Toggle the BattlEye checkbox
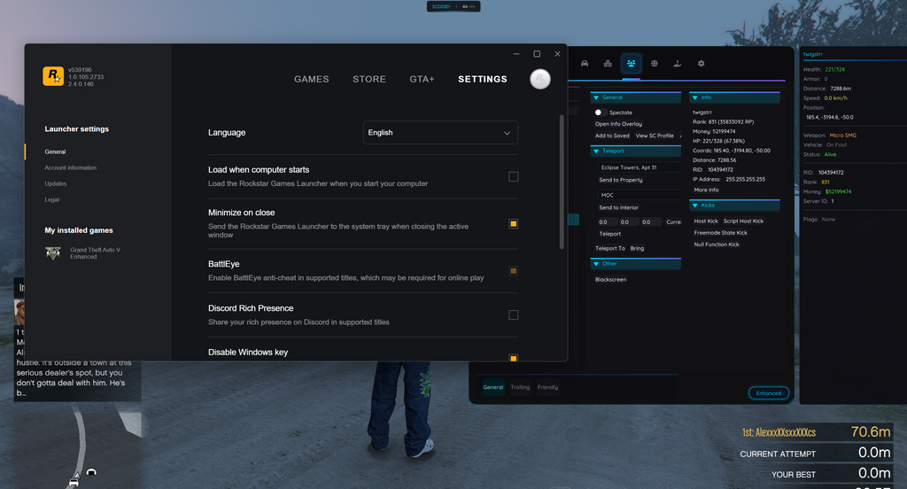The image size is (907, 489). point(513,271)
